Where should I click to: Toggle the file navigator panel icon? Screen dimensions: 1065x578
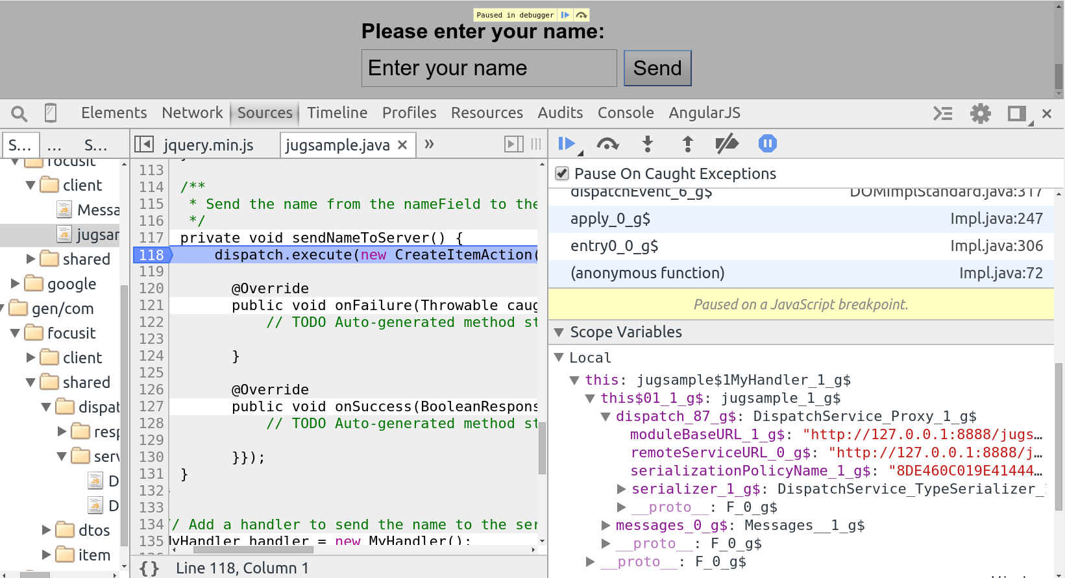coord(144,144)
